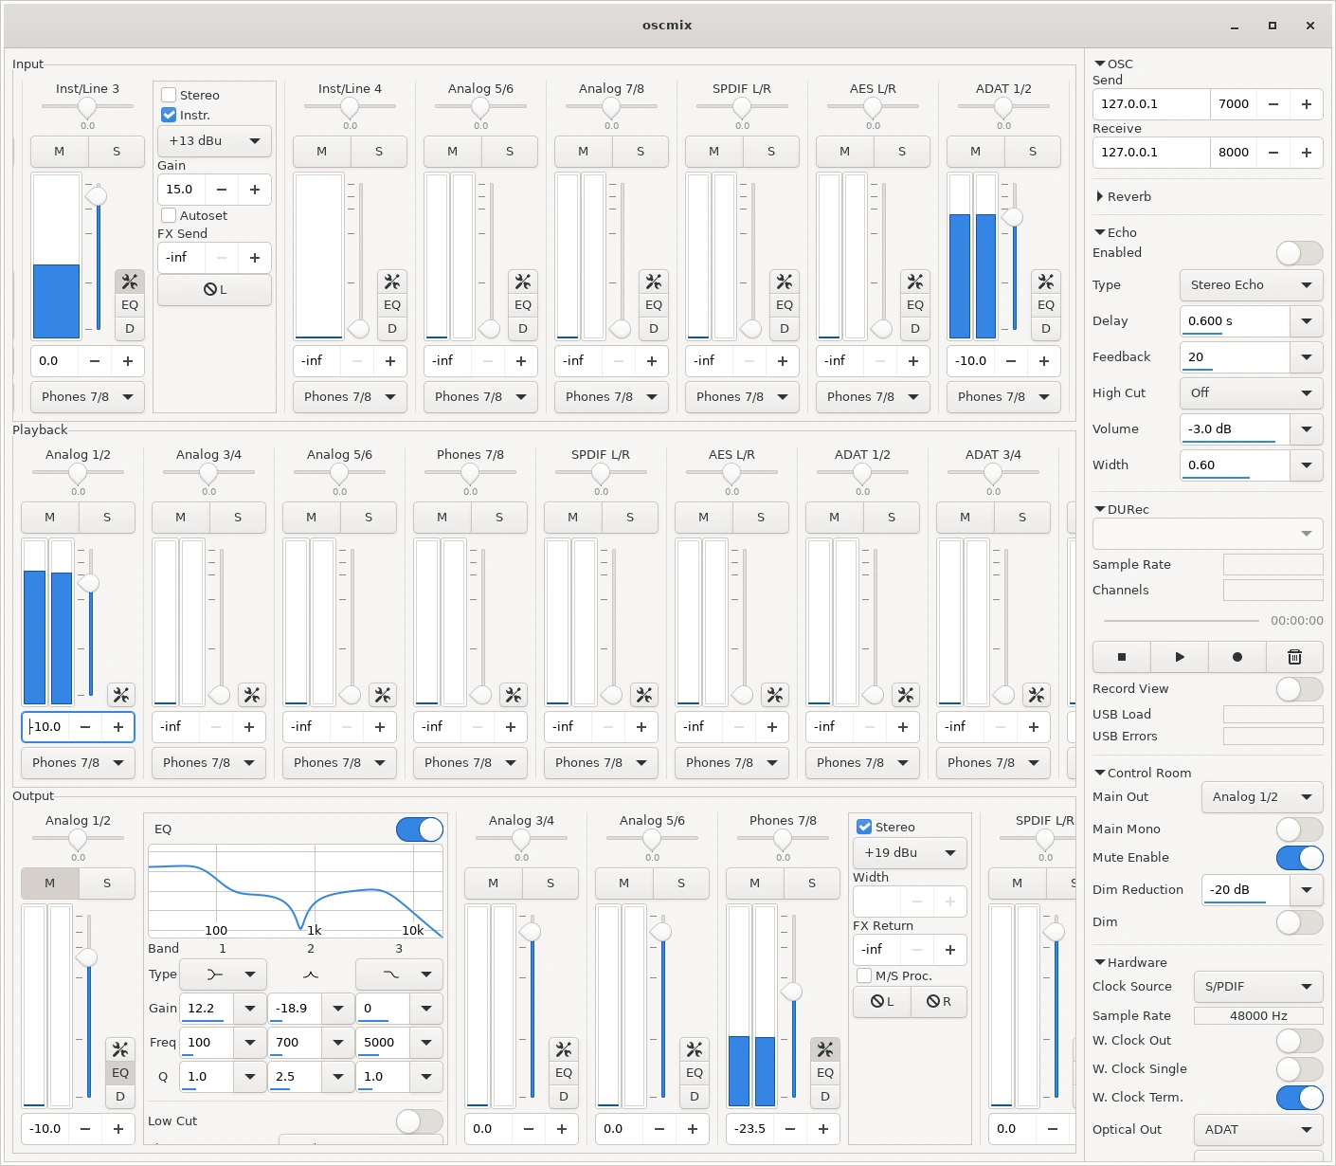Viewport: 1336px width, 1166px height.
Task: Click the OSC Send IP address field
Action: tap(1150, 104)
